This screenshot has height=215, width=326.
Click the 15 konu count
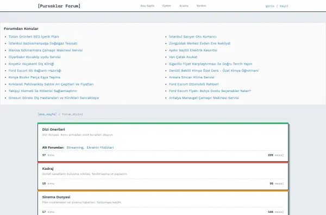point(48,183)
